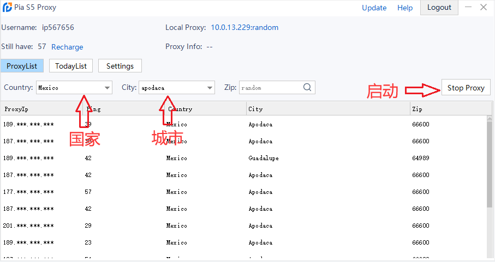Open the Settings tab

(x=120, y=66)
